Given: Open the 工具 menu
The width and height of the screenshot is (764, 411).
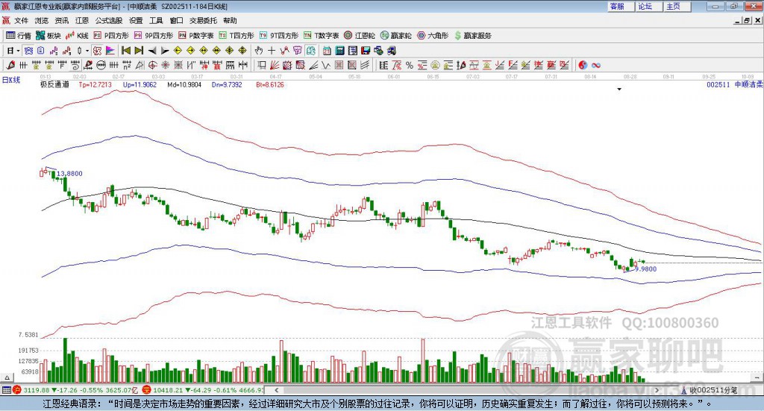Looking at the screenshot, I should pyautogui.click(x=156, y=20).
